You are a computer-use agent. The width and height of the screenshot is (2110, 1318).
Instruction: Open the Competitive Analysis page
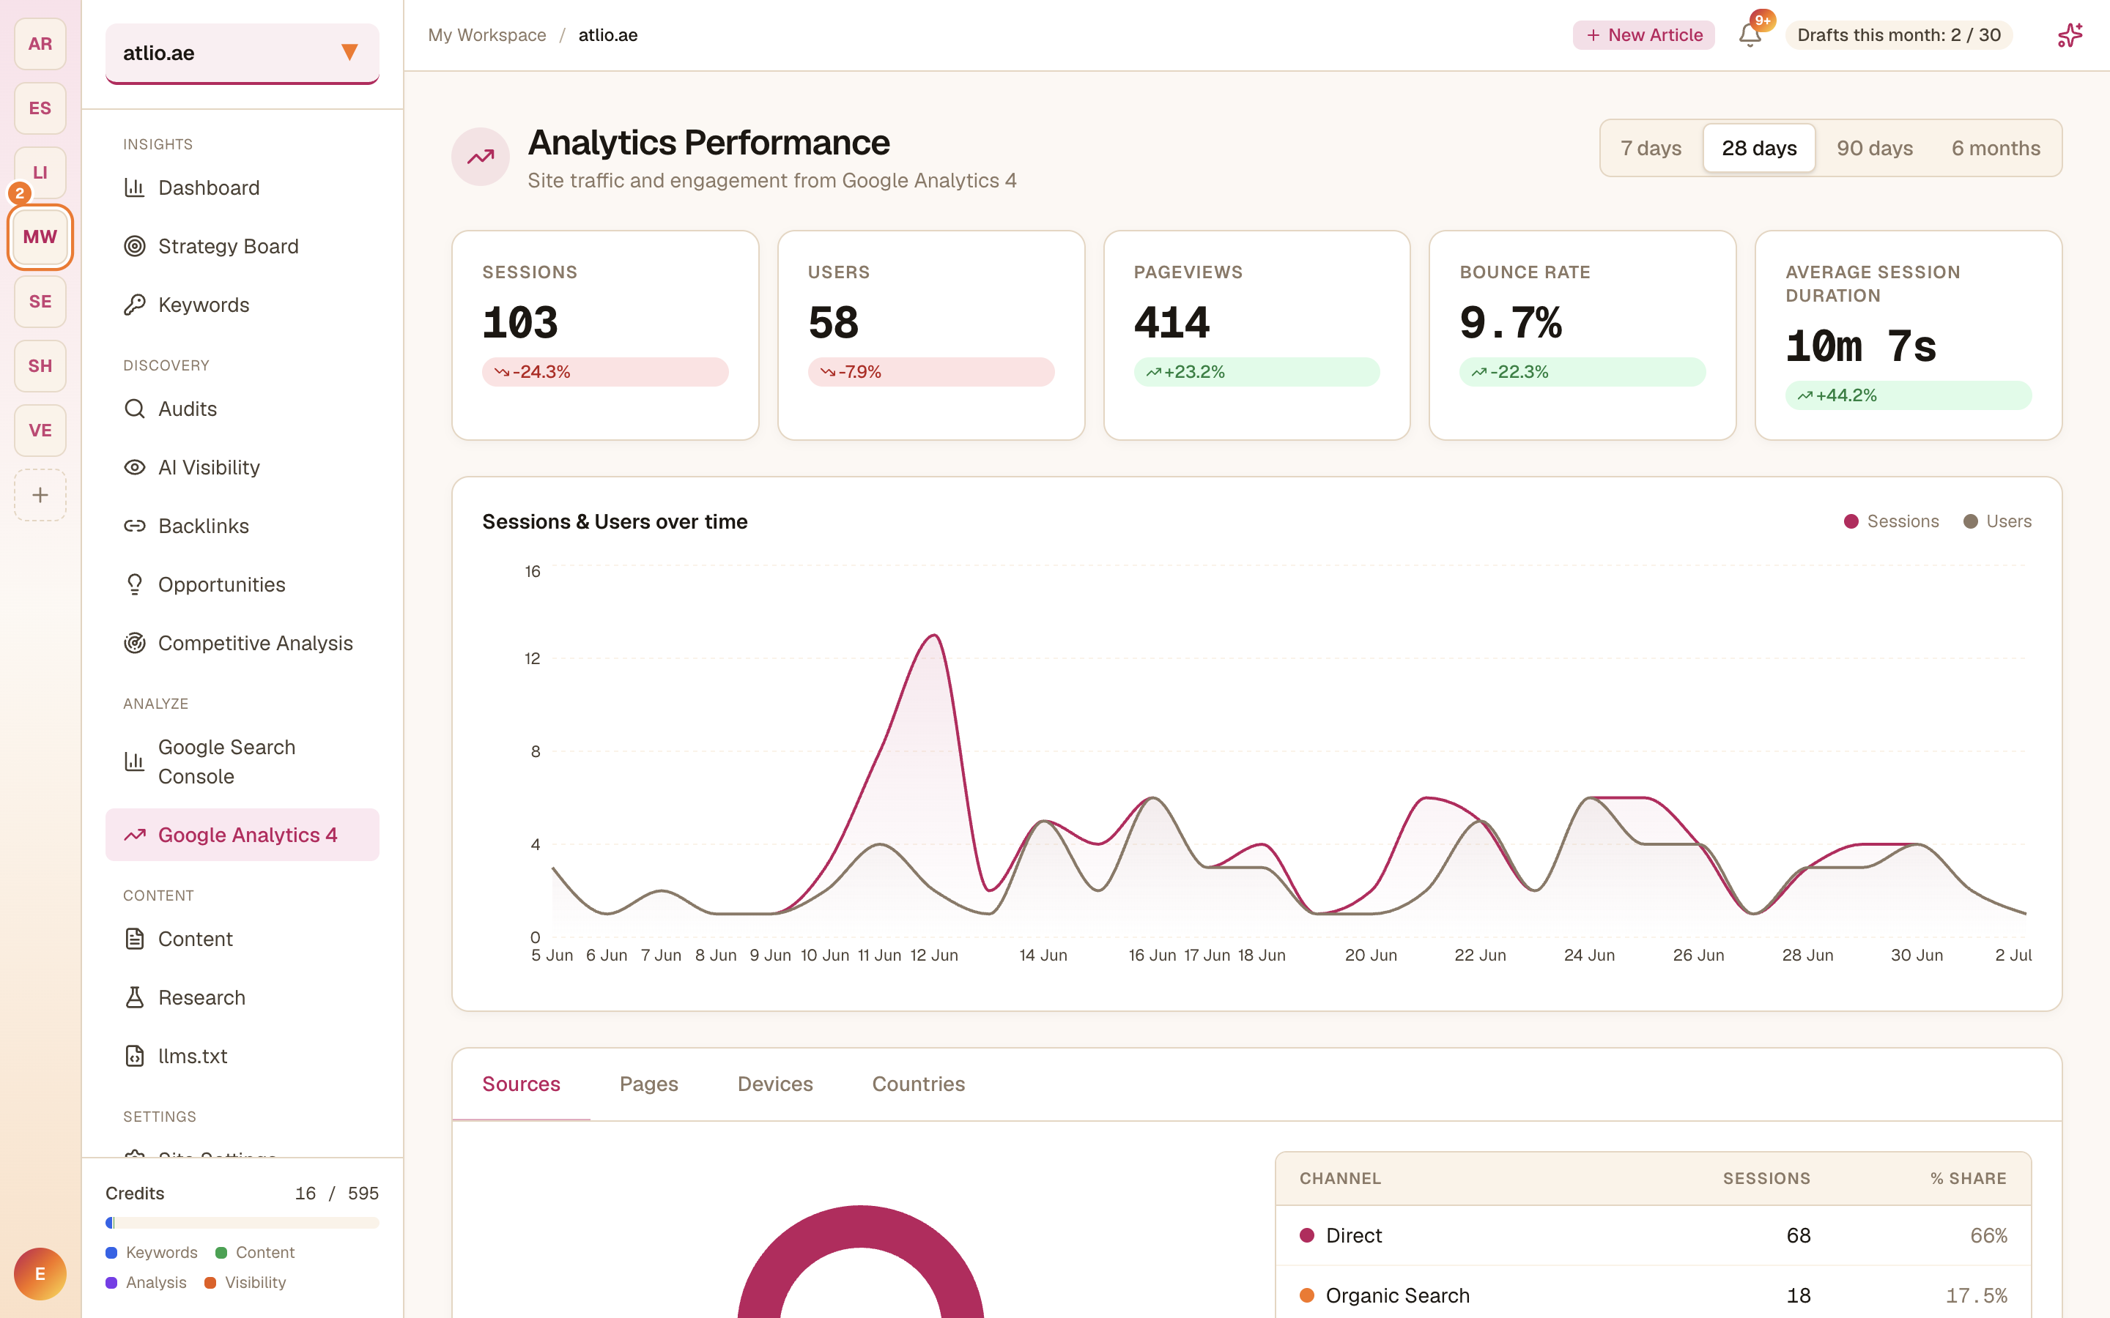[243, 642]
